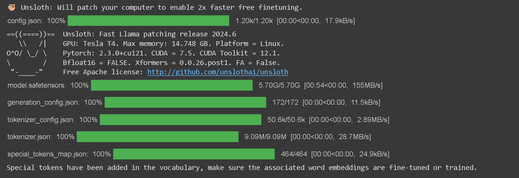Click the config.json green progress bar
Screen dimensions: 519x178
[148, 21]
